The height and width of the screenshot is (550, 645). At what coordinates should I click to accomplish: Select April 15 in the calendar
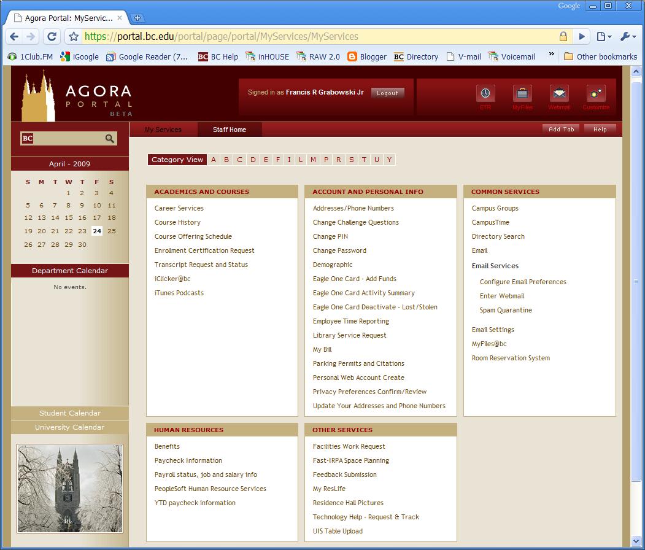pos(69,218)
